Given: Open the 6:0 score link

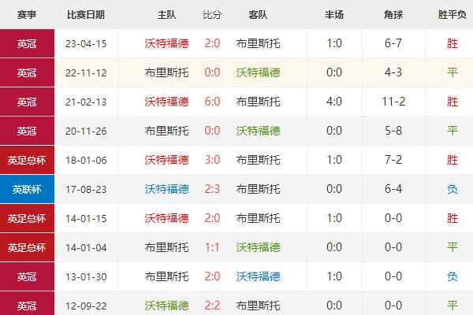Looking at the screenshot, I should coord(212,102).
